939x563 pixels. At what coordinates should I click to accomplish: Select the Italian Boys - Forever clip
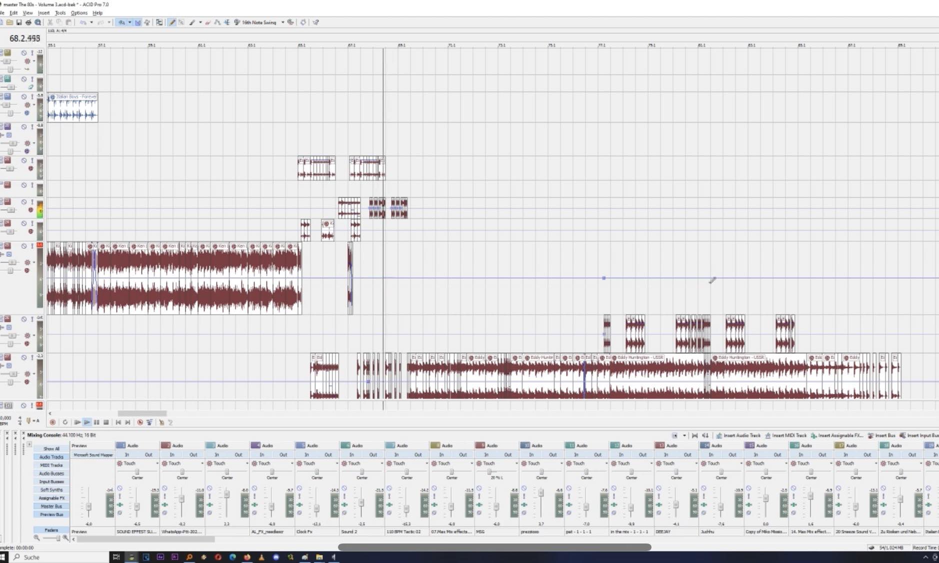(72, 107)
